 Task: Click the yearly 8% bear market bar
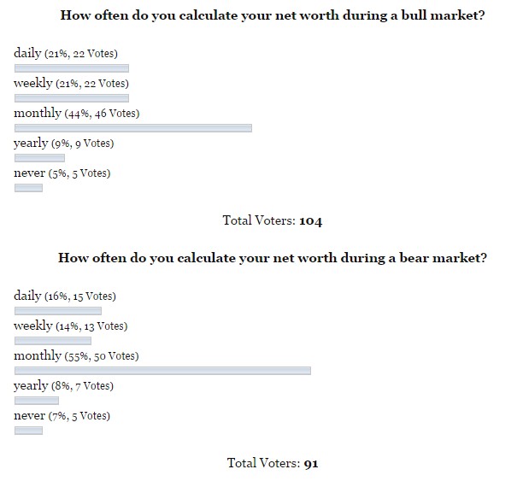(37, 401)
